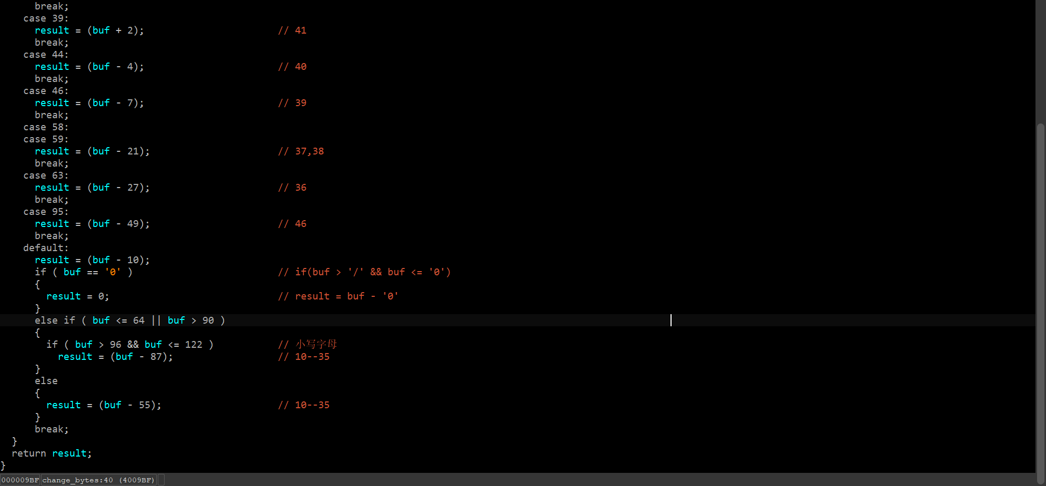Screen dimensions: 1046x486
Task: Click 'result = (buf - 87);' line
Action: point(115,357)
